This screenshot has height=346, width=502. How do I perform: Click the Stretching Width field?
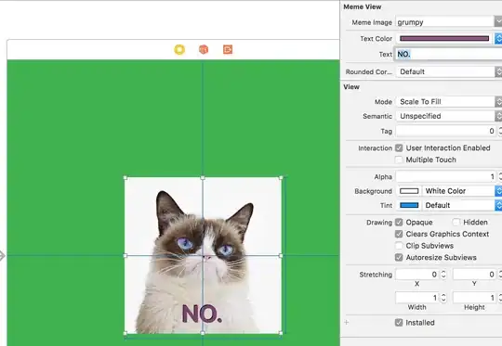417,298
